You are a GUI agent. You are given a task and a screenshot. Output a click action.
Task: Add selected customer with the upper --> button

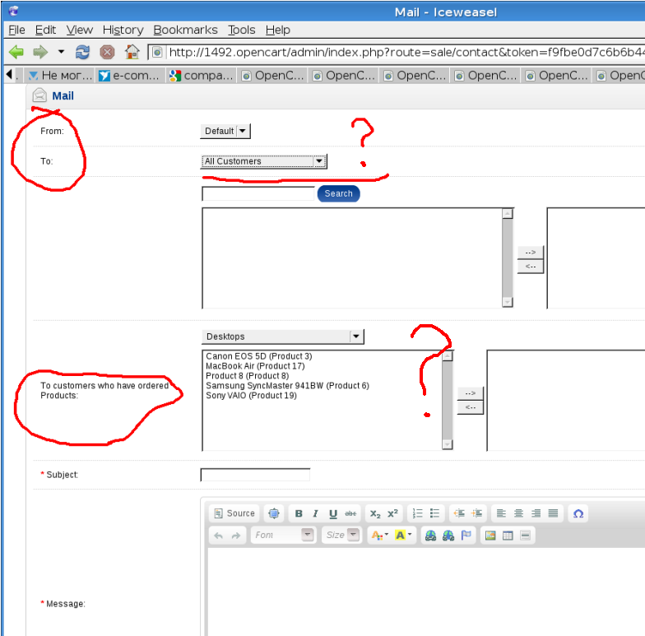(530, 252)
